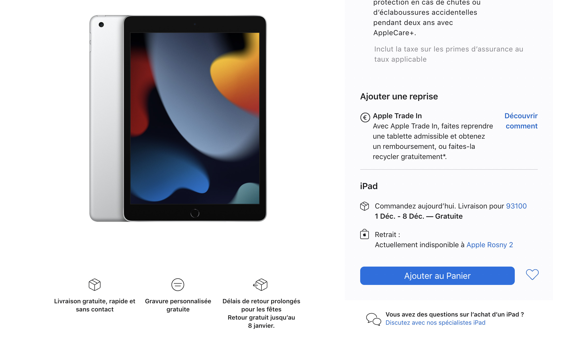Click the Ajouter une reprise heading

click(399, 96)
